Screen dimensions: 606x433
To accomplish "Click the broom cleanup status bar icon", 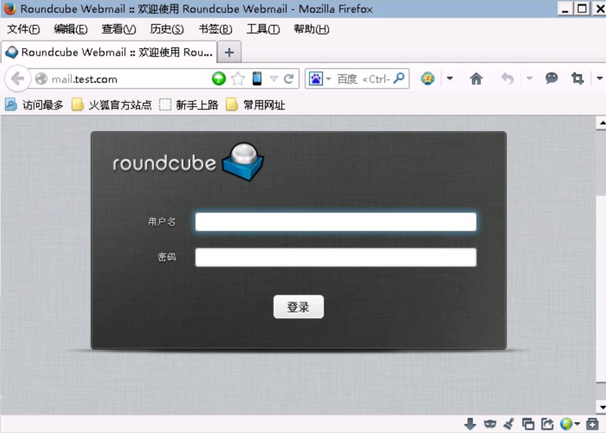I will (508, 424).
